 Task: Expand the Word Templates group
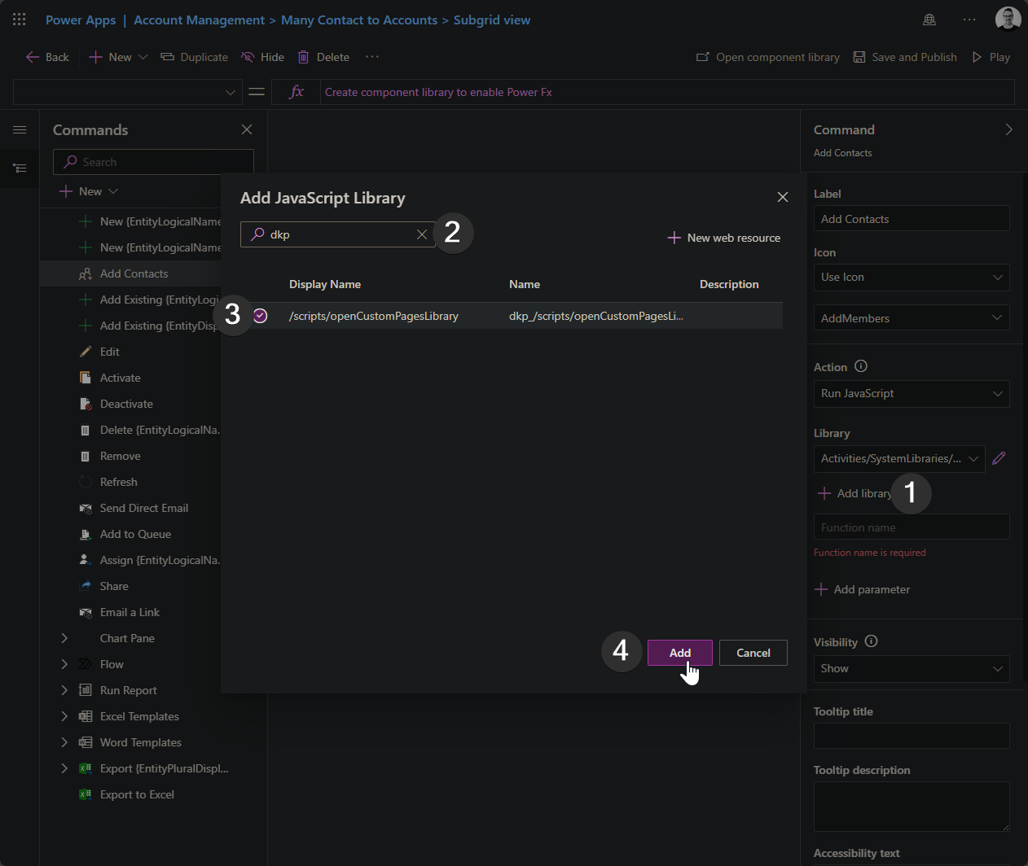tap(64, 742)
